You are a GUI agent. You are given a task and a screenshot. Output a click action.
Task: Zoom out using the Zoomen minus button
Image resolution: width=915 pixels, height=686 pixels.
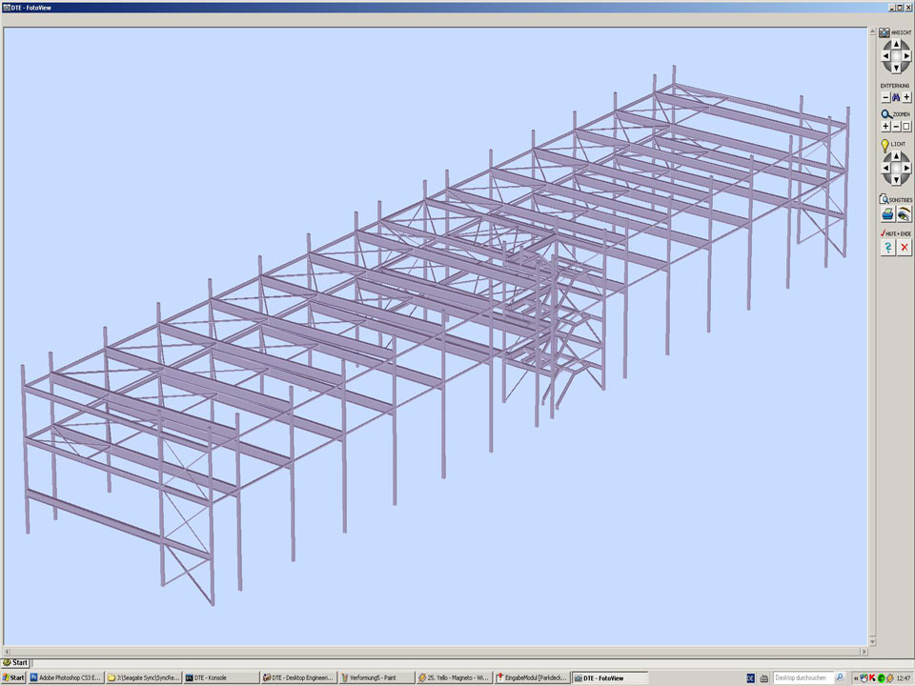[896, 126]
